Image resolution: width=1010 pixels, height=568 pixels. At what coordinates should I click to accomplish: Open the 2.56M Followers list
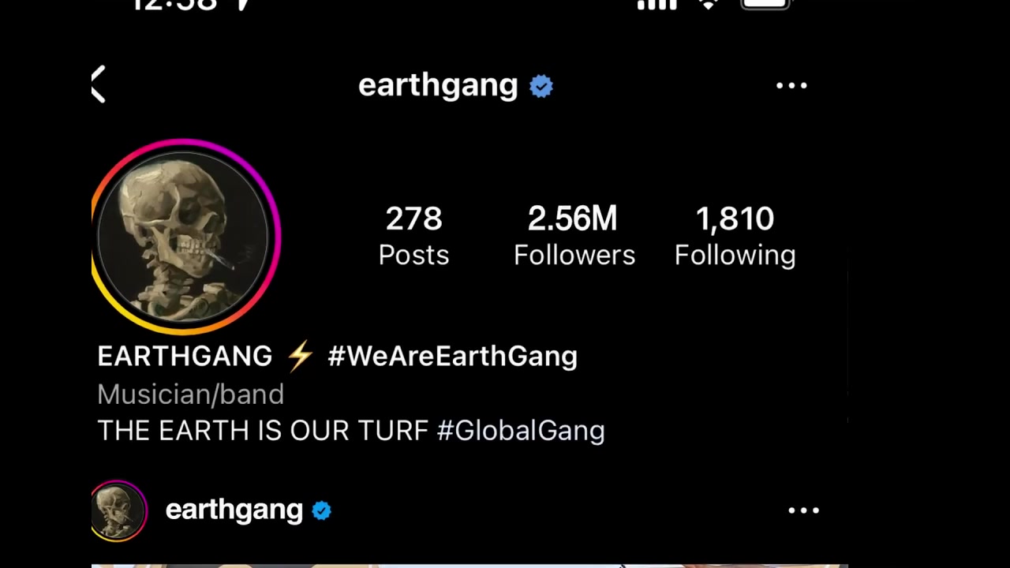[574, 236]
